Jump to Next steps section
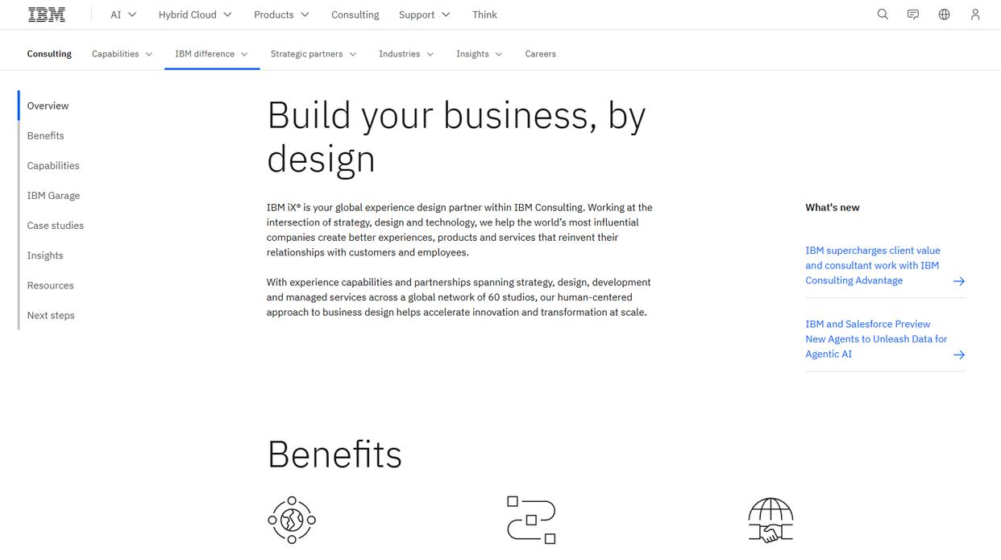 click(x=51, y=315)
